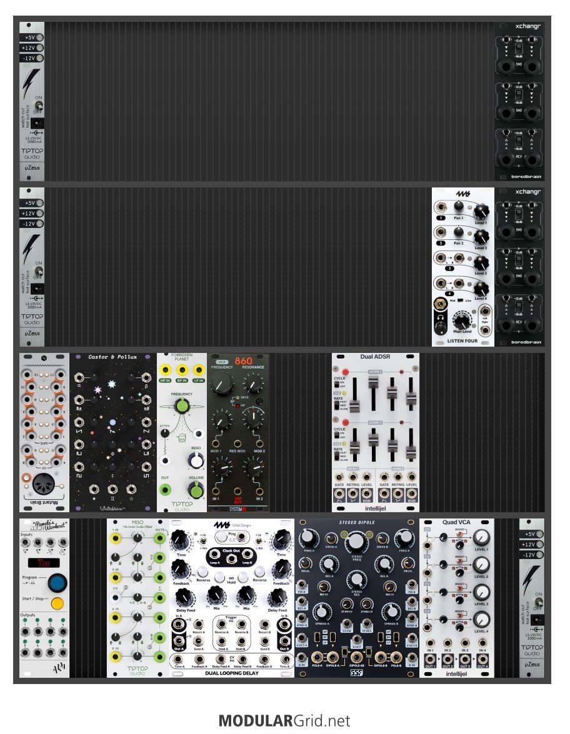This screenshot has width=570, height=734.
Task: Toggle the ADSR 2 CYCLE on/off switch
Action: (x=336, y=435)
